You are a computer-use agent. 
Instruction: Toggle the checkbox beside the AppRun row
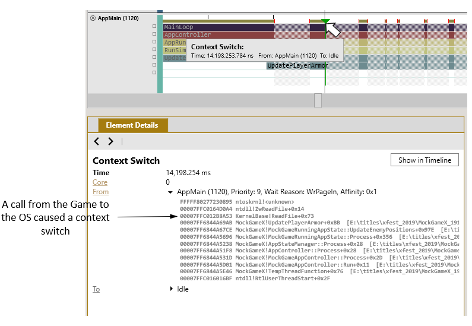pos(154,42)
